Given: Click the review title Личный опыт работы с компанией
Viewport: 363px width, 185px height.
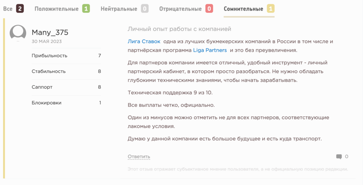Looking at the screenshot, I should tap(179, 29).
